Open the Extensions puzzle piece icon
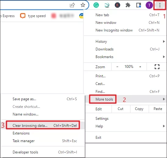The image size is (167, 158). pos(128,5)
